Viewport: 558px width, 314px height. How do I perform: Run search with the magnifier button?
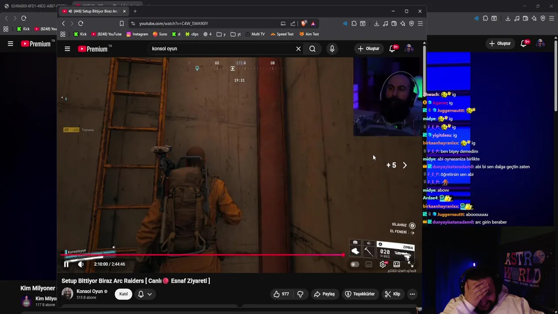313,49
